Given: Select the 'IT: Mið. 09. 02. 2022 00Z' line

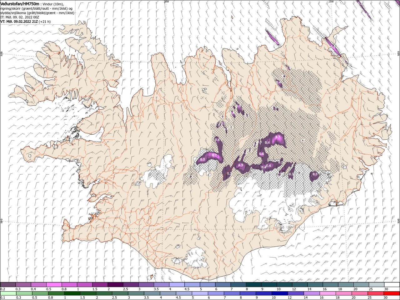Looking at the screenshot, I should (19, 17).
